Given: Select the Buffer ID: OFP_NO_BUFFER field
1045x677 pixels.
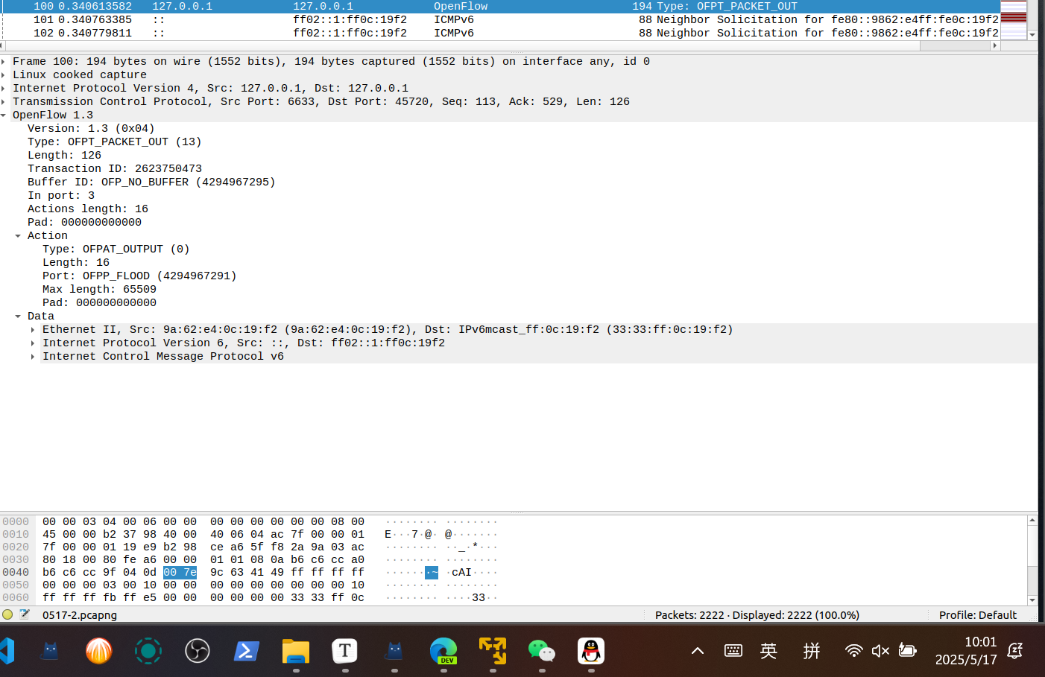Looking at the screenshot, I should 151,182.
